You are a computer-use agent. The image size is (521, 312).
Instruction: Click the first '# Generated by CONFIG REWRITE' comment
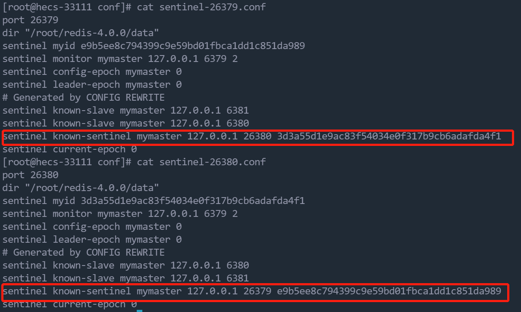pyautogui.click(x=83, y=97)
